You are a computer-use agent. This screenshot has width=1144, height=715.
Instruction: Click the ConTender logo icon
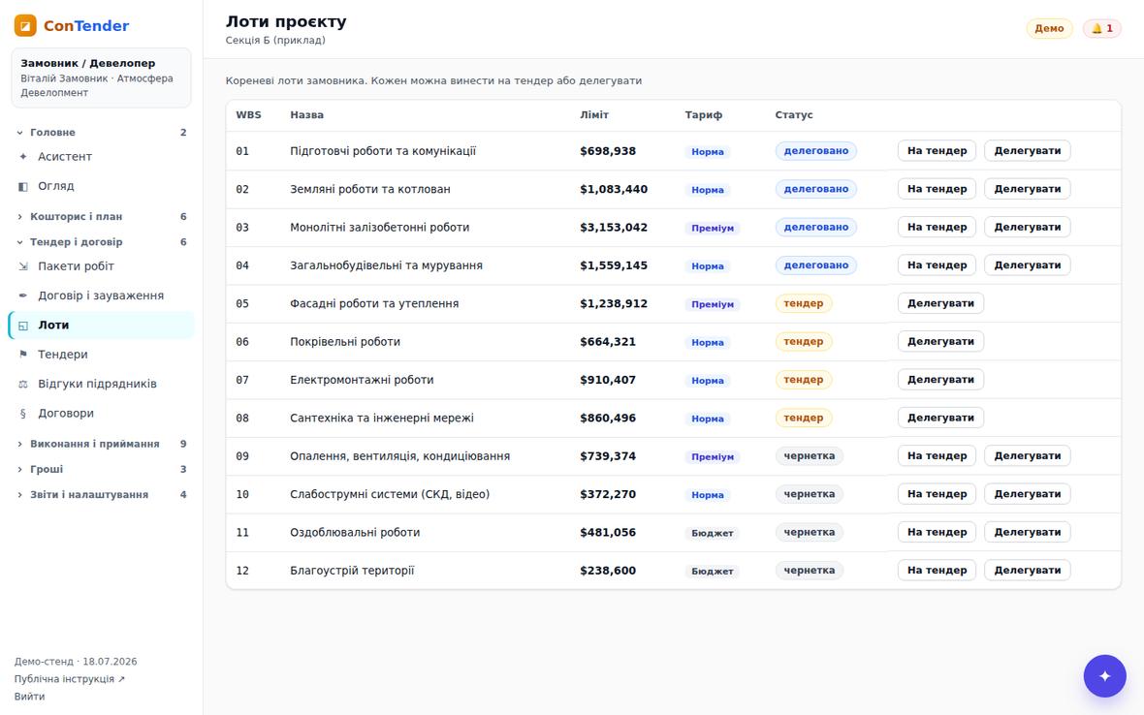tap(25, 25)
